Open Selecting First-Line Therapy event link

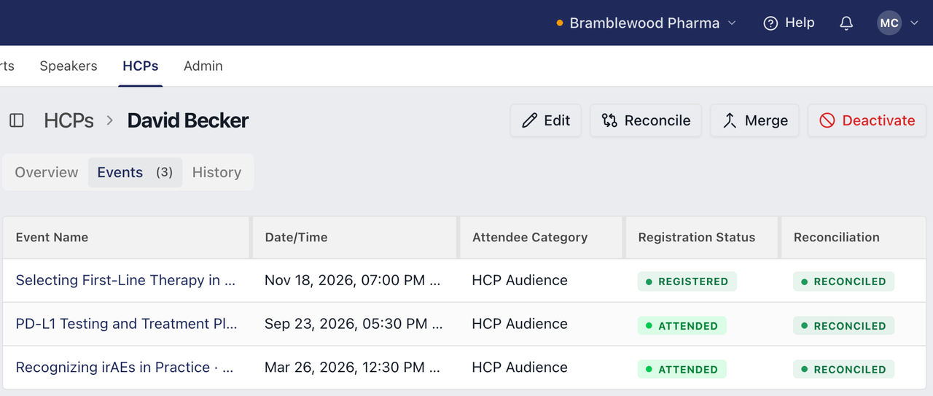[125, 280]
